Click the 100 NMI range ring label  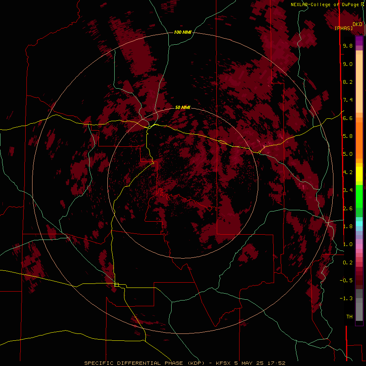point(183,32)
